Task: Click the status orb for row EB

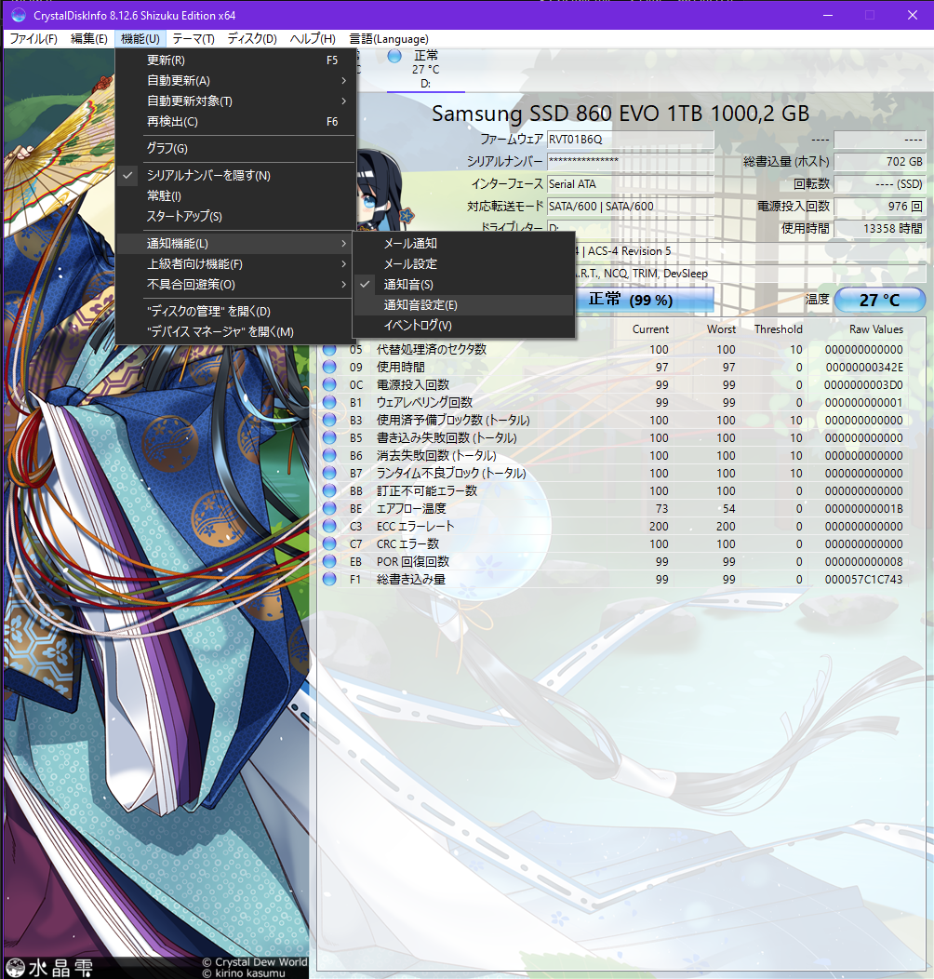Action: [329, 561]
